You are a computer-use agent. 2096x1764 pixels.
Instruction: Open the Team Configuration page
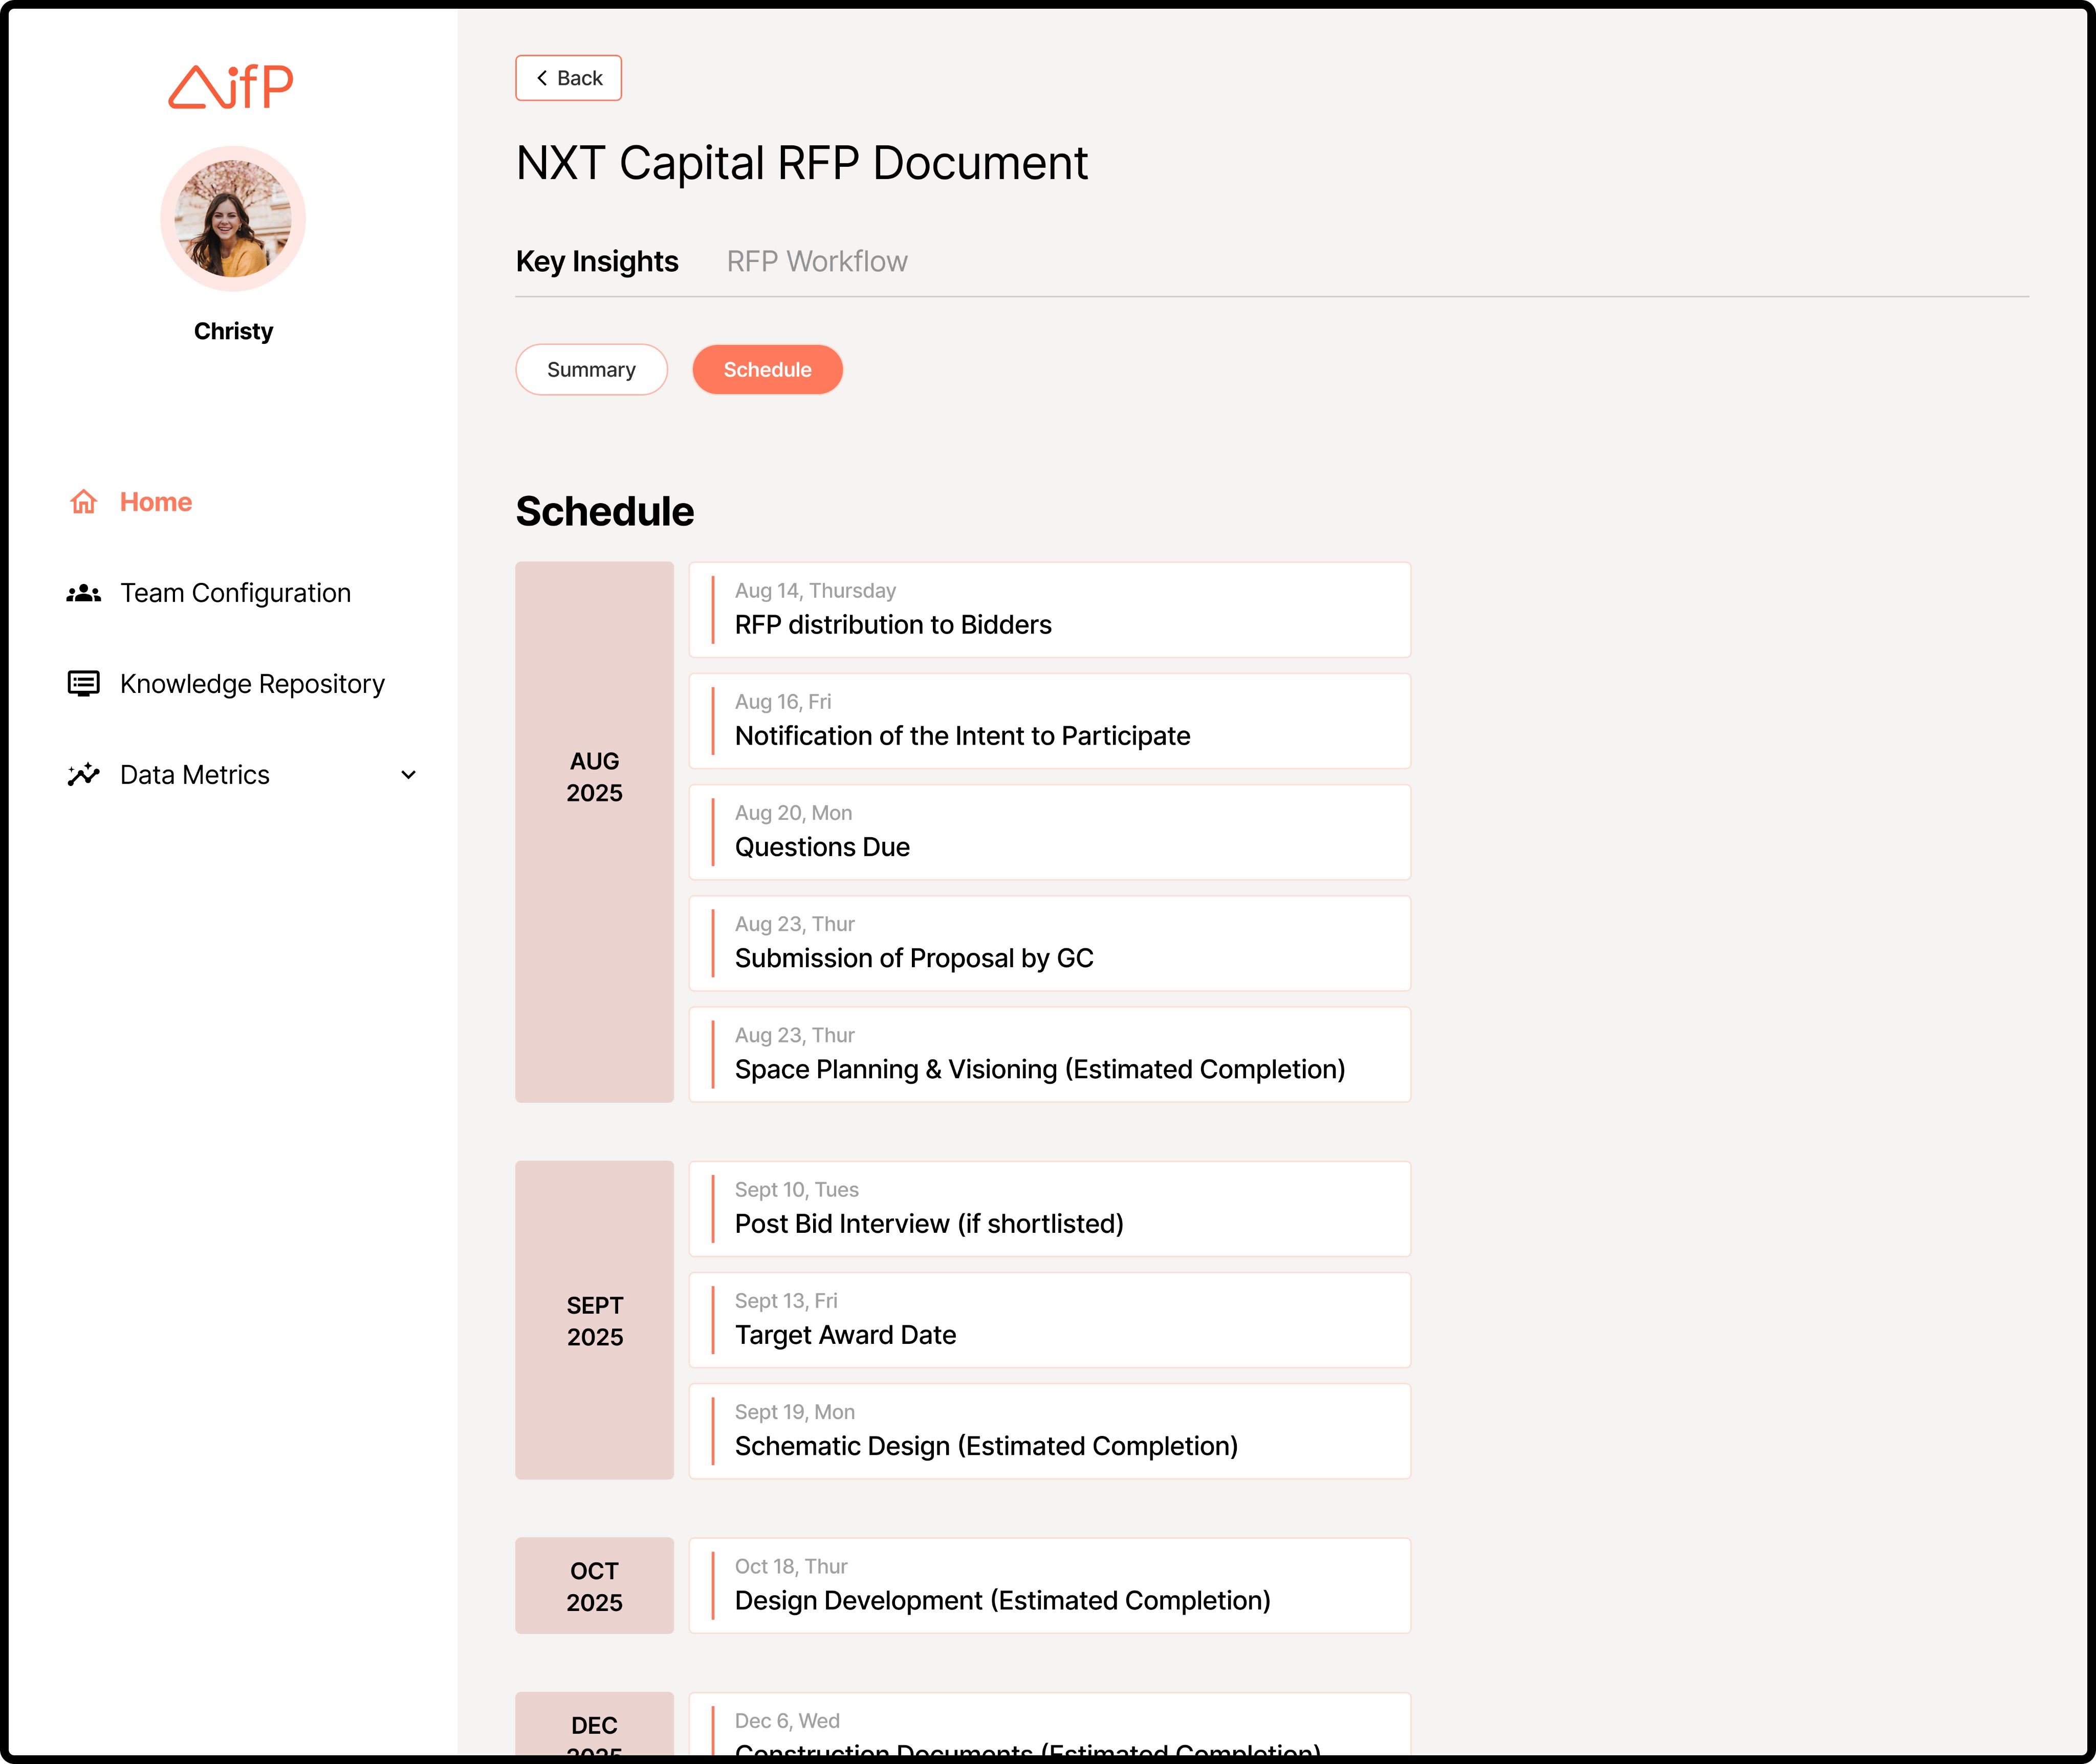235,593
